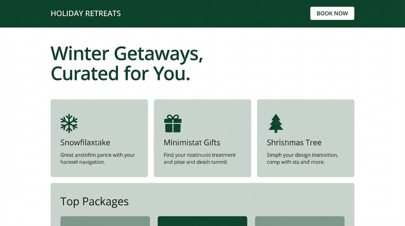Click the rightmost package tile under Top Packages
The height and width of the screenshot is (226, 405).
click(x=300, y=221)
